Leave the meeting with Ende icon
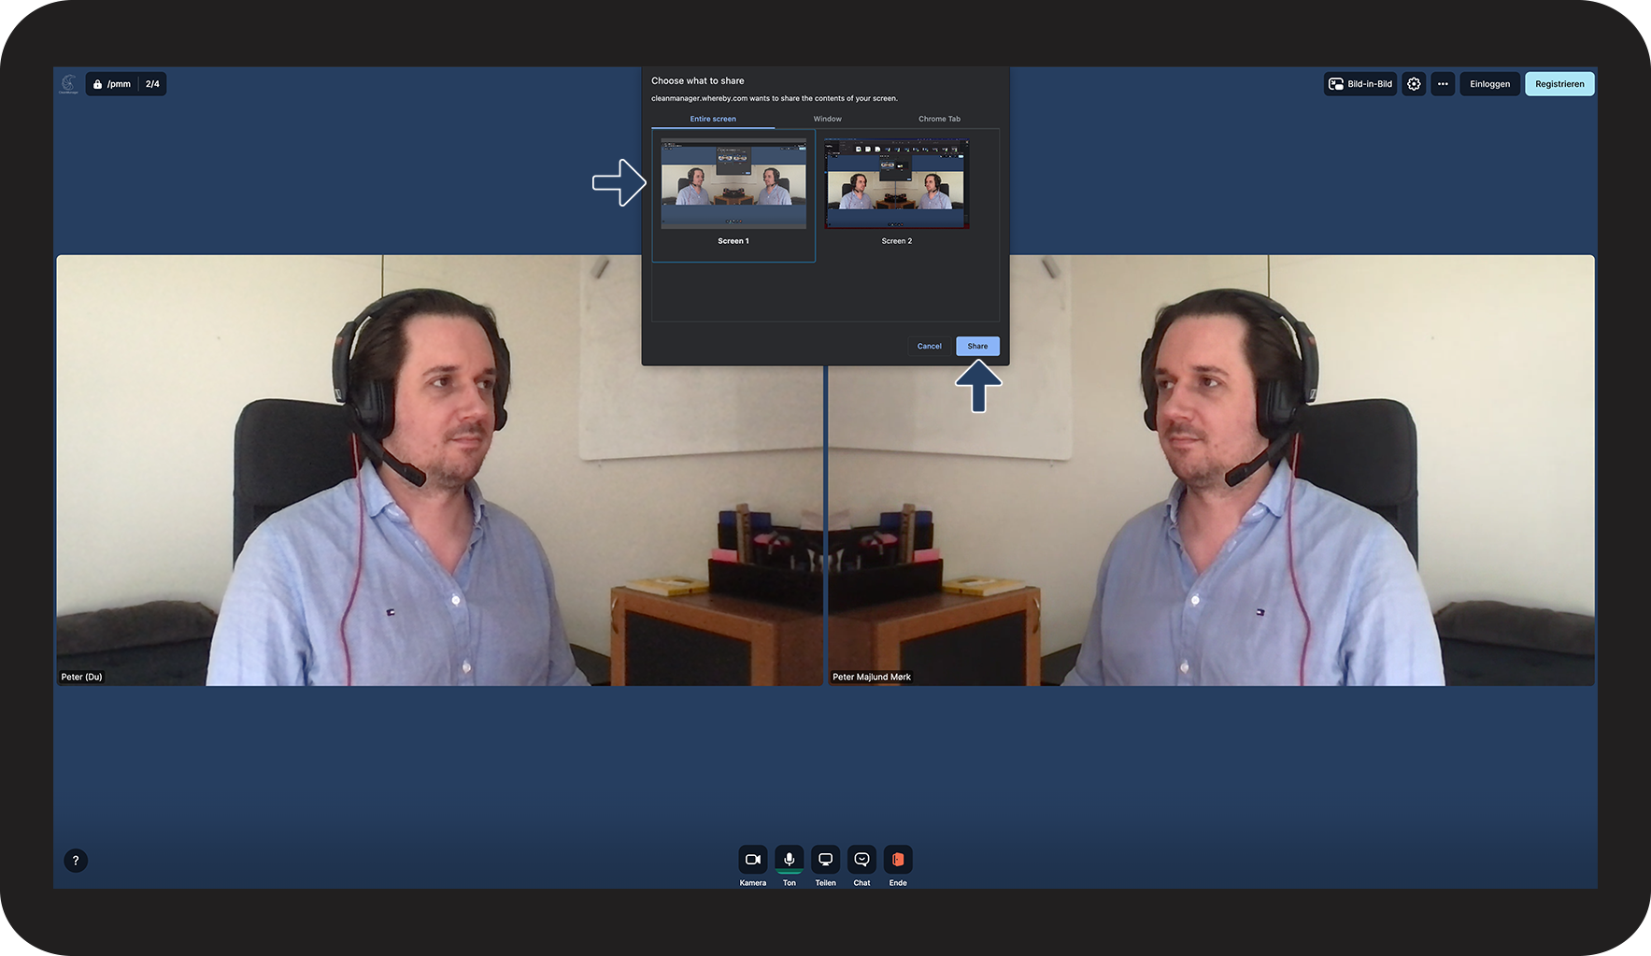1651x956 pixels. click(x=898, y=859)
